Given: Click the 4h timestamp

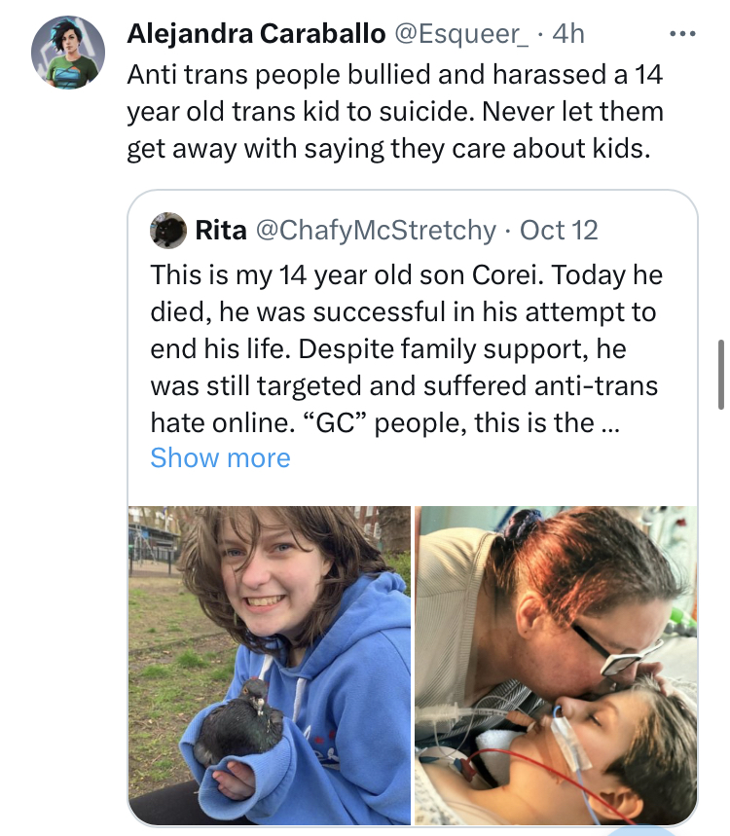Looking at the screenshot, I should [x=568, y=34].
